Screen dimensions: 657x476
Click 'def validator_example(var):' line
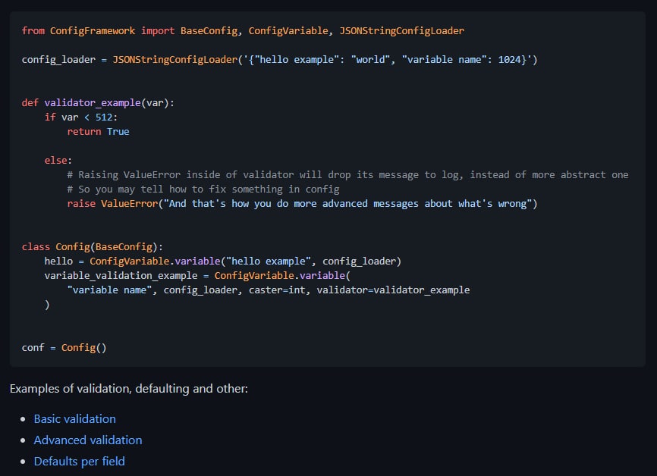[x=98, y=103]
